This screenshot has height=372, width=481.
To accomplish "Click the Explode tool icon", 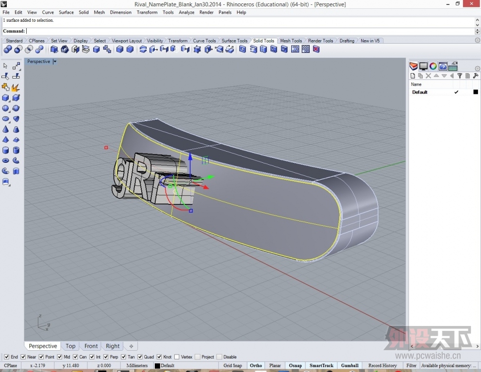I will click(16, 87).
